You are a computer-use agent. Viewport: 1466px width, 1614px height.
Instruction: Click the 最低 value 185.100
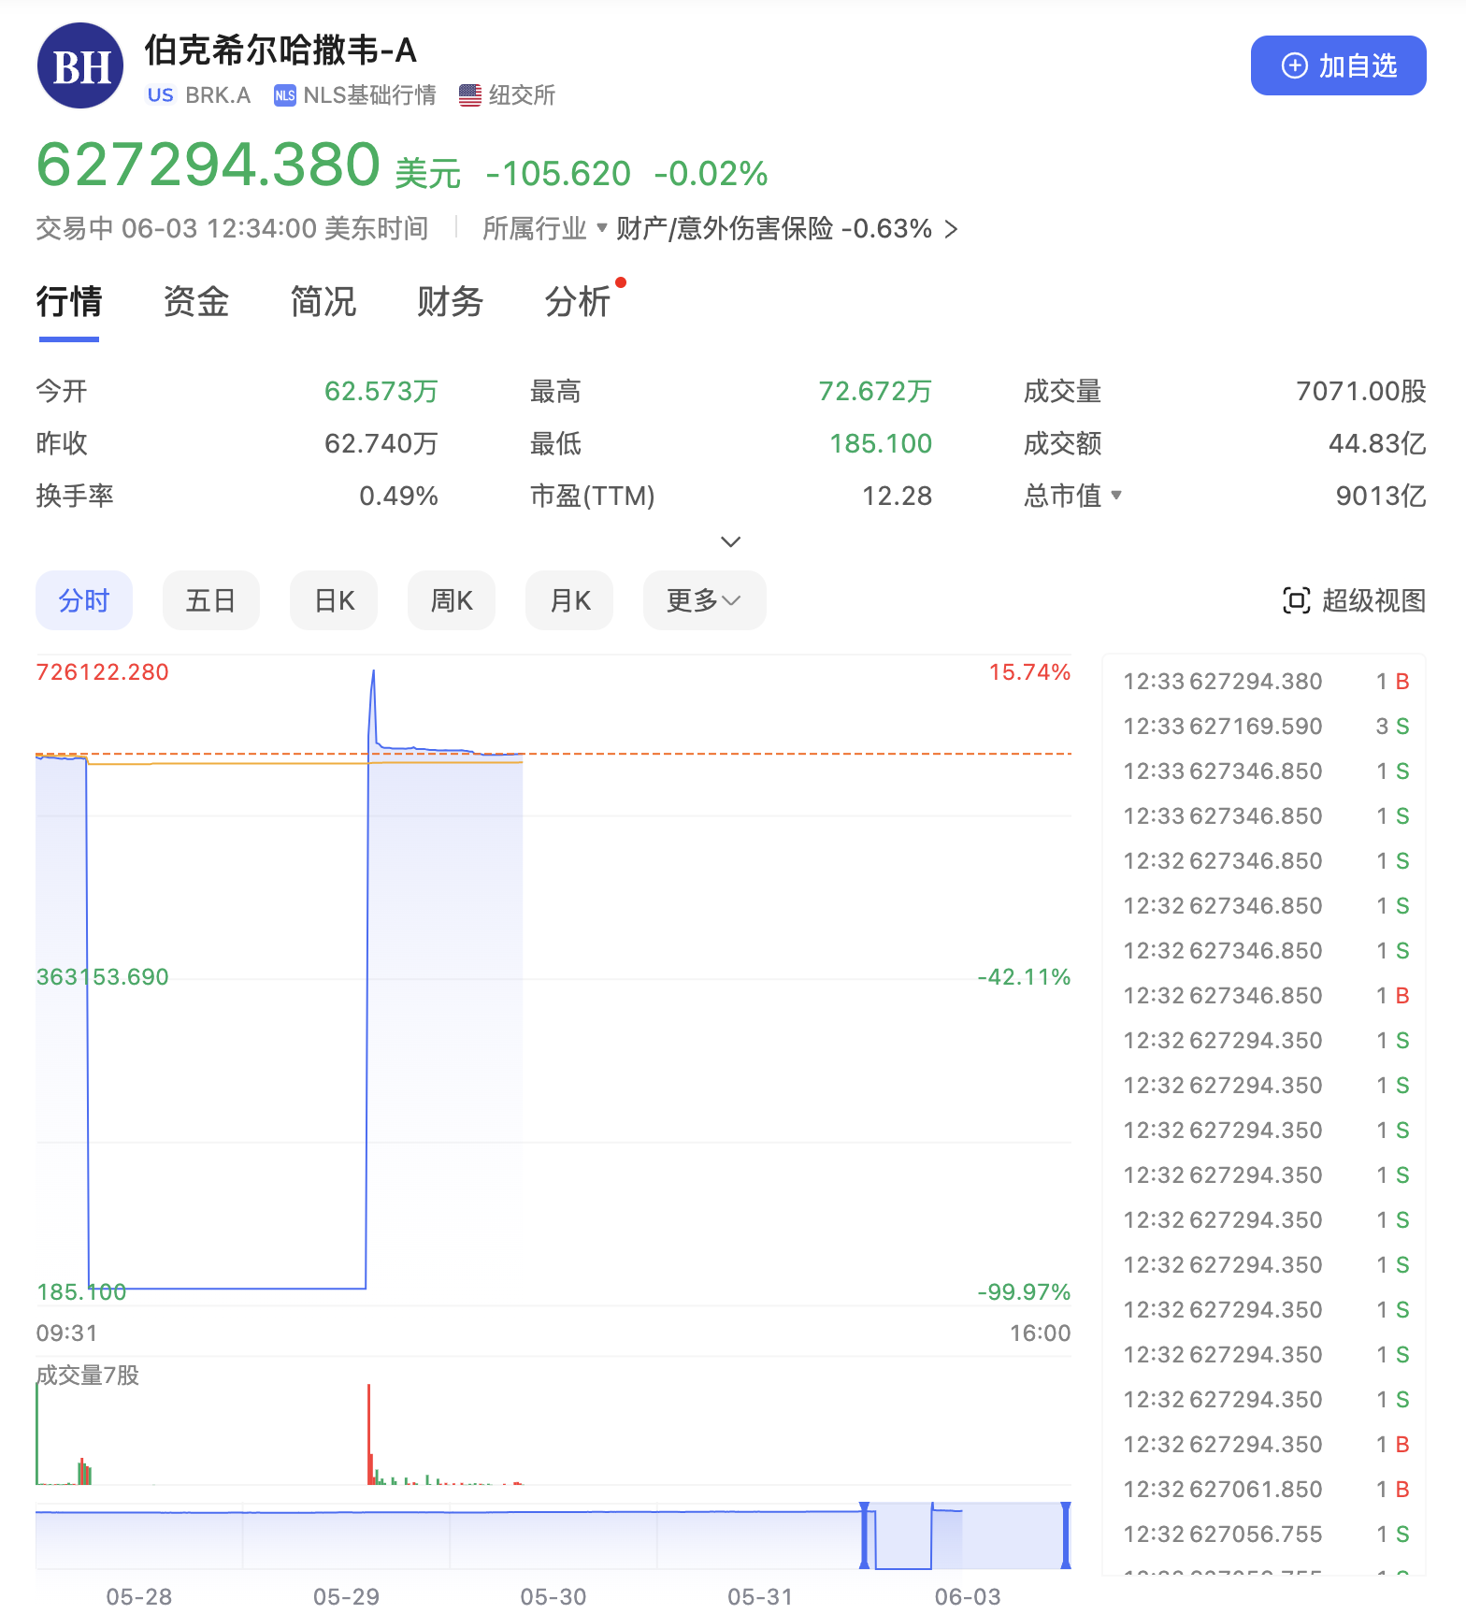(x=881, y=443)
